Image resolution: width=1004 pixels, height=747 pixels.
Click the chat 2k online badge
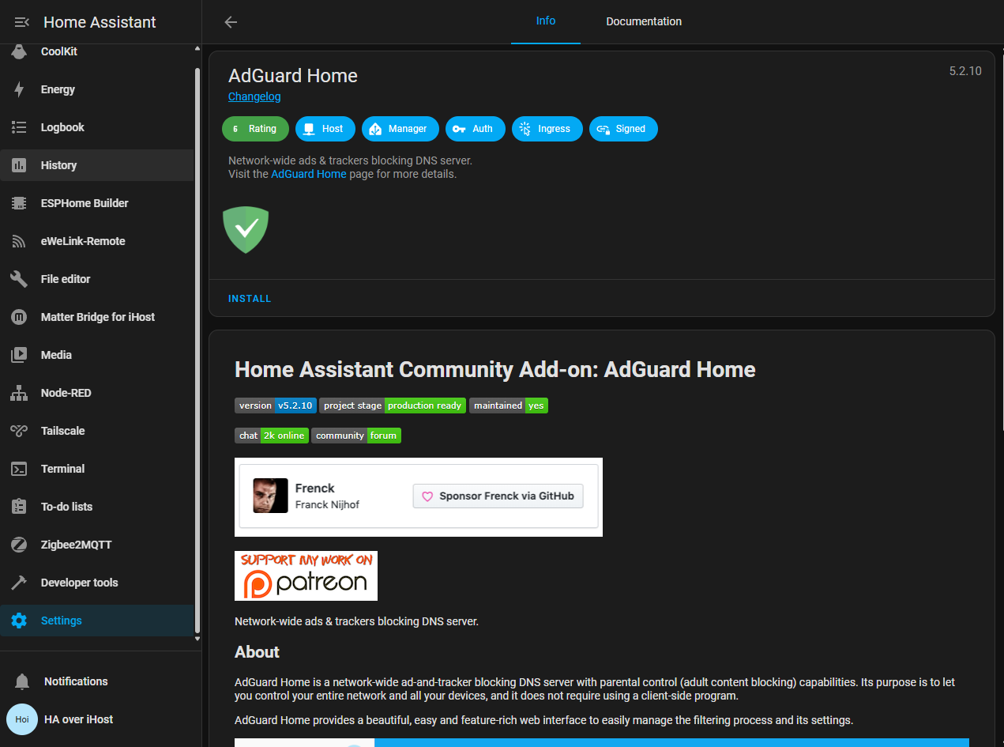(272, 436)
